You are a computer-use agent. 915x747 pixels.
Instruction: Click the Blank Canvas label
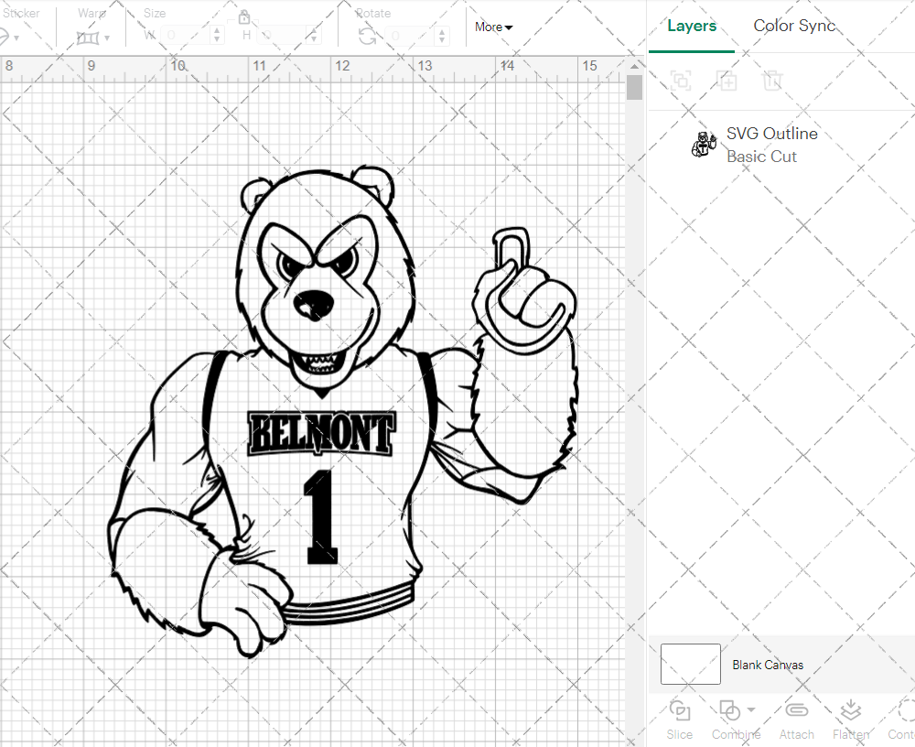pos(768,665)
